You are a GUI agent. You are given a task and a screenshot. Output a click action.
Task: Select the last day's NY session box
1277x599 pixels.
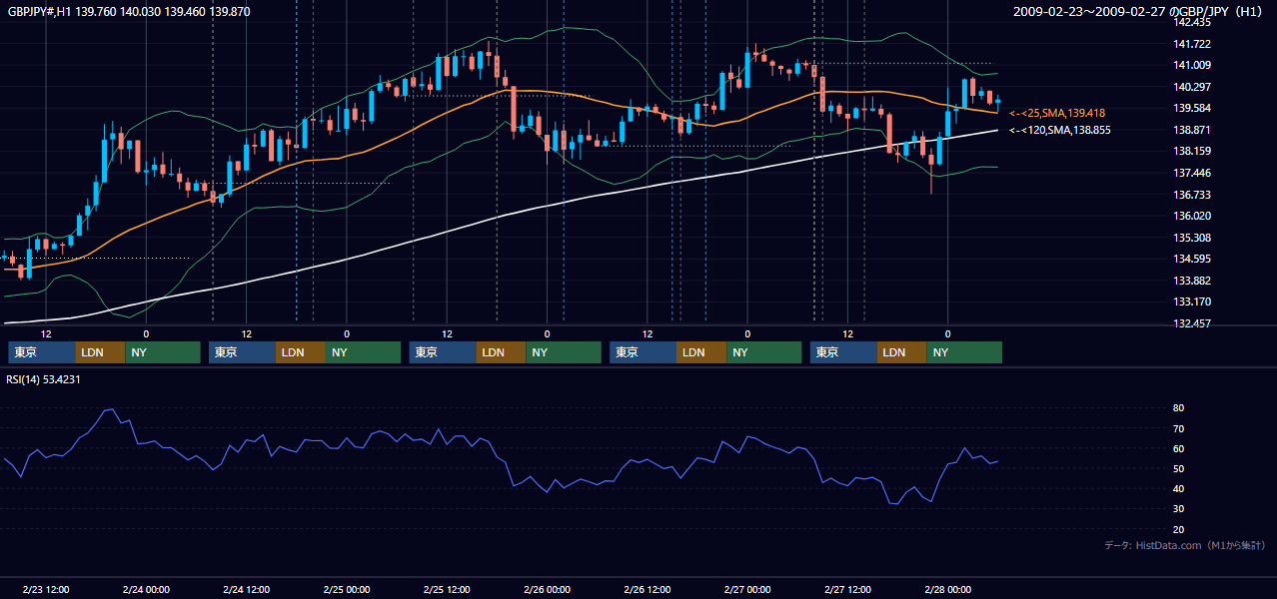(964, 352)
